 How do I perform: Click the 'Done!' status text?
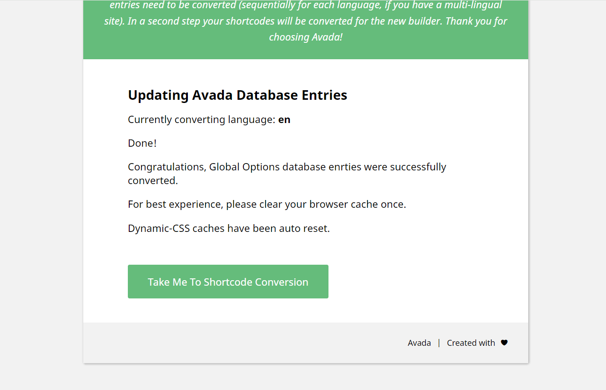(142, 143)
